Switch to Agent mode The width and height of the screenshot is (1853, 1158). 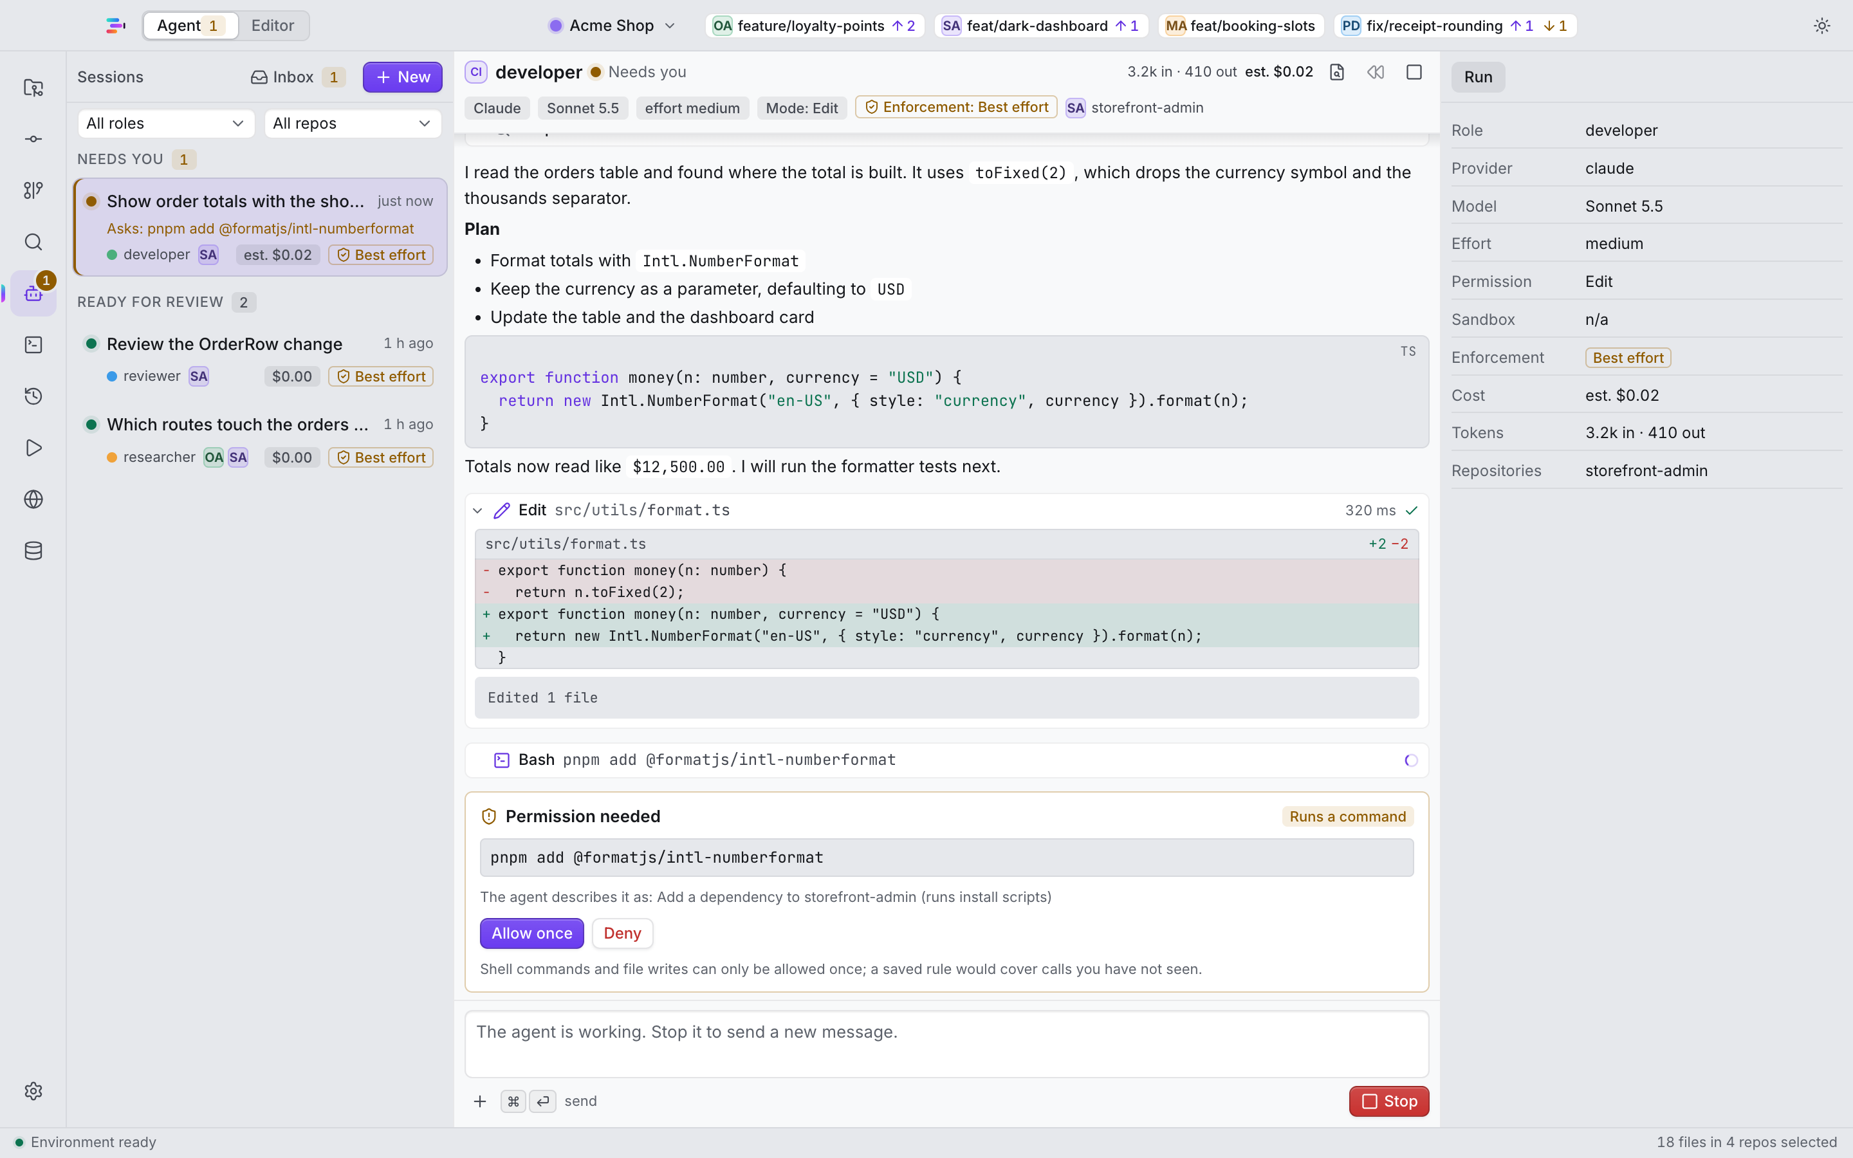pyautogui.click(x=190, y=25)
